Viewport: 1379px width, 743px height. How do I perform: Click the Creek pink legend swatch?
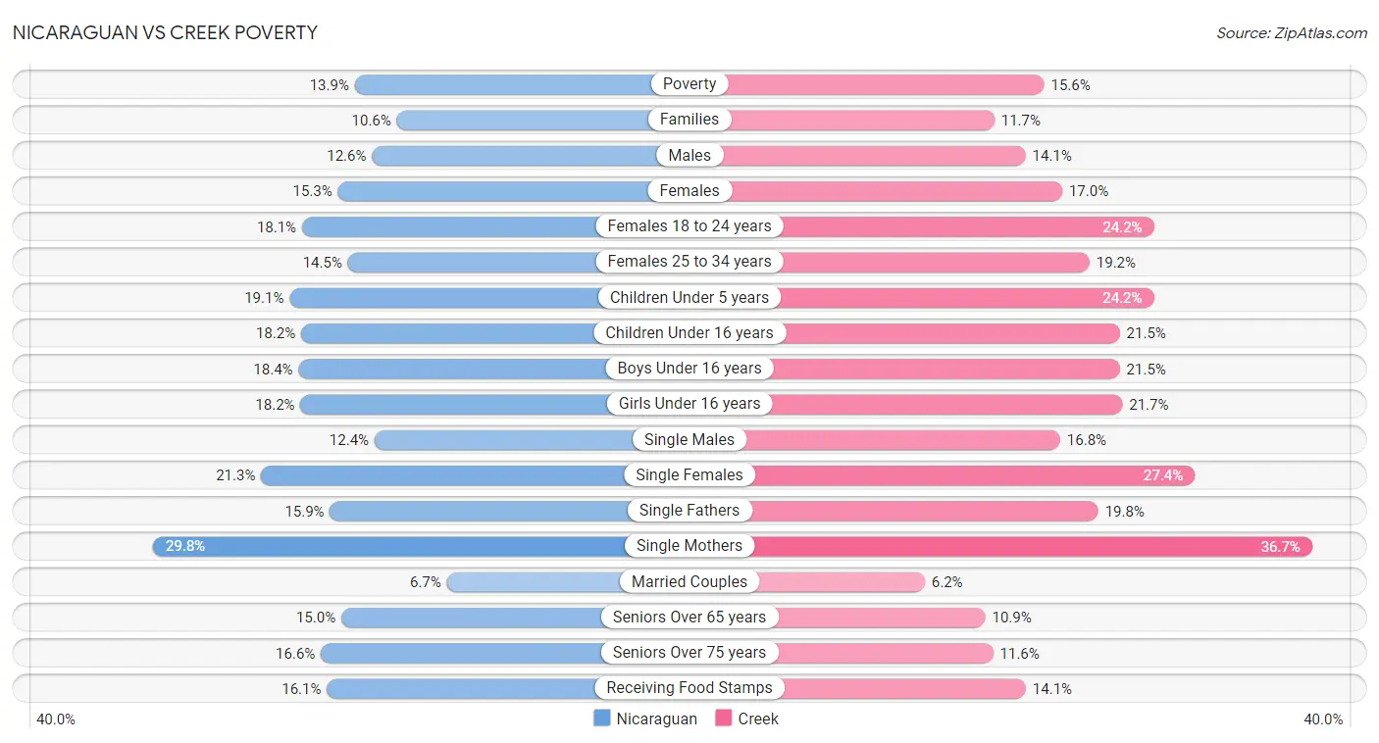pos(724,718)
